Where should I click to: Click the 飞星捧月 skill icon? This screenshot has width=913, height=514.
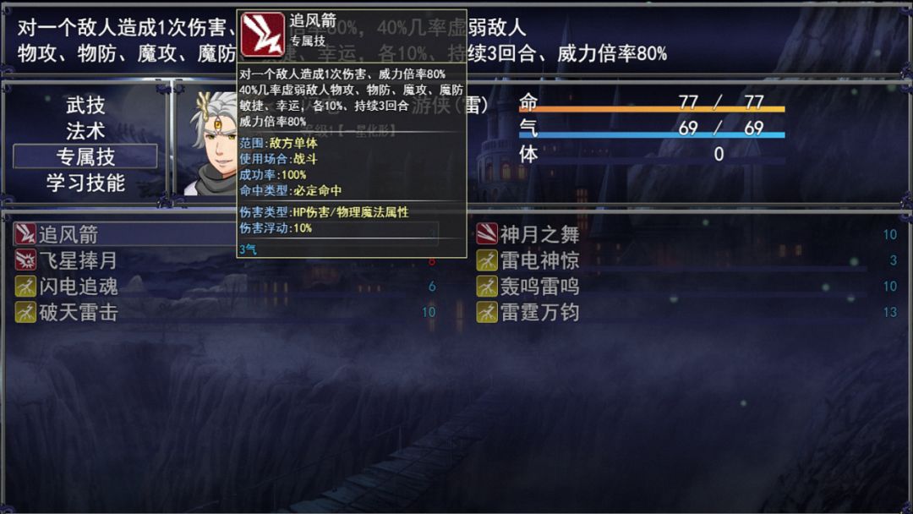(25, 260)
